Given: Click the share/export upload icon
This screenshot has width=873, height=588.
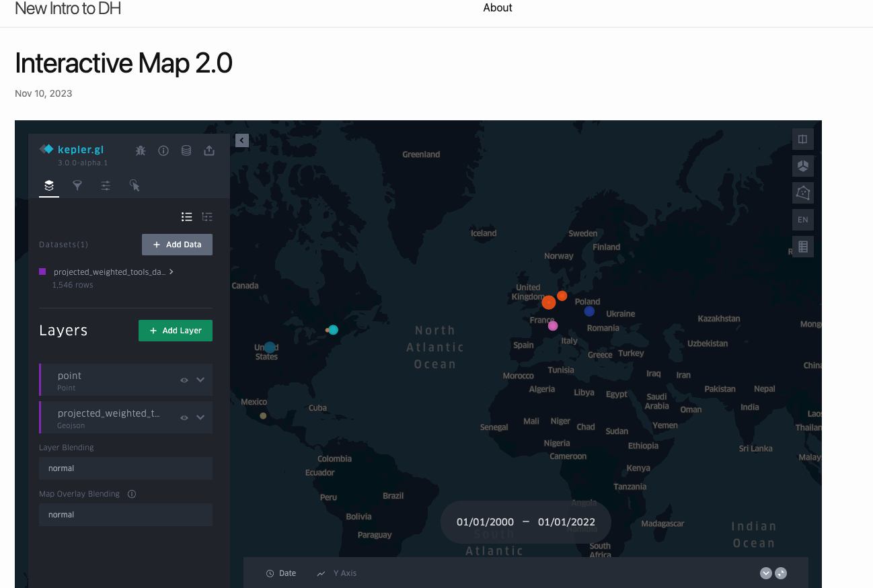Looking at the screenshot, I should pyautogui.click(x=209, y=151).
